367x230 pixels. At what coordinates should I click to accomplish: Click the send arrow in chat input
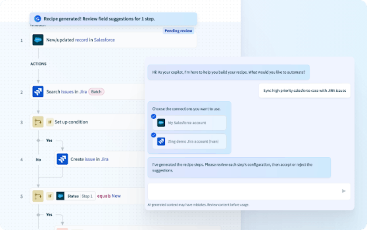point(344,191)
